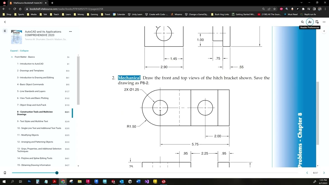Go to next page arrow

pos(324,173)
